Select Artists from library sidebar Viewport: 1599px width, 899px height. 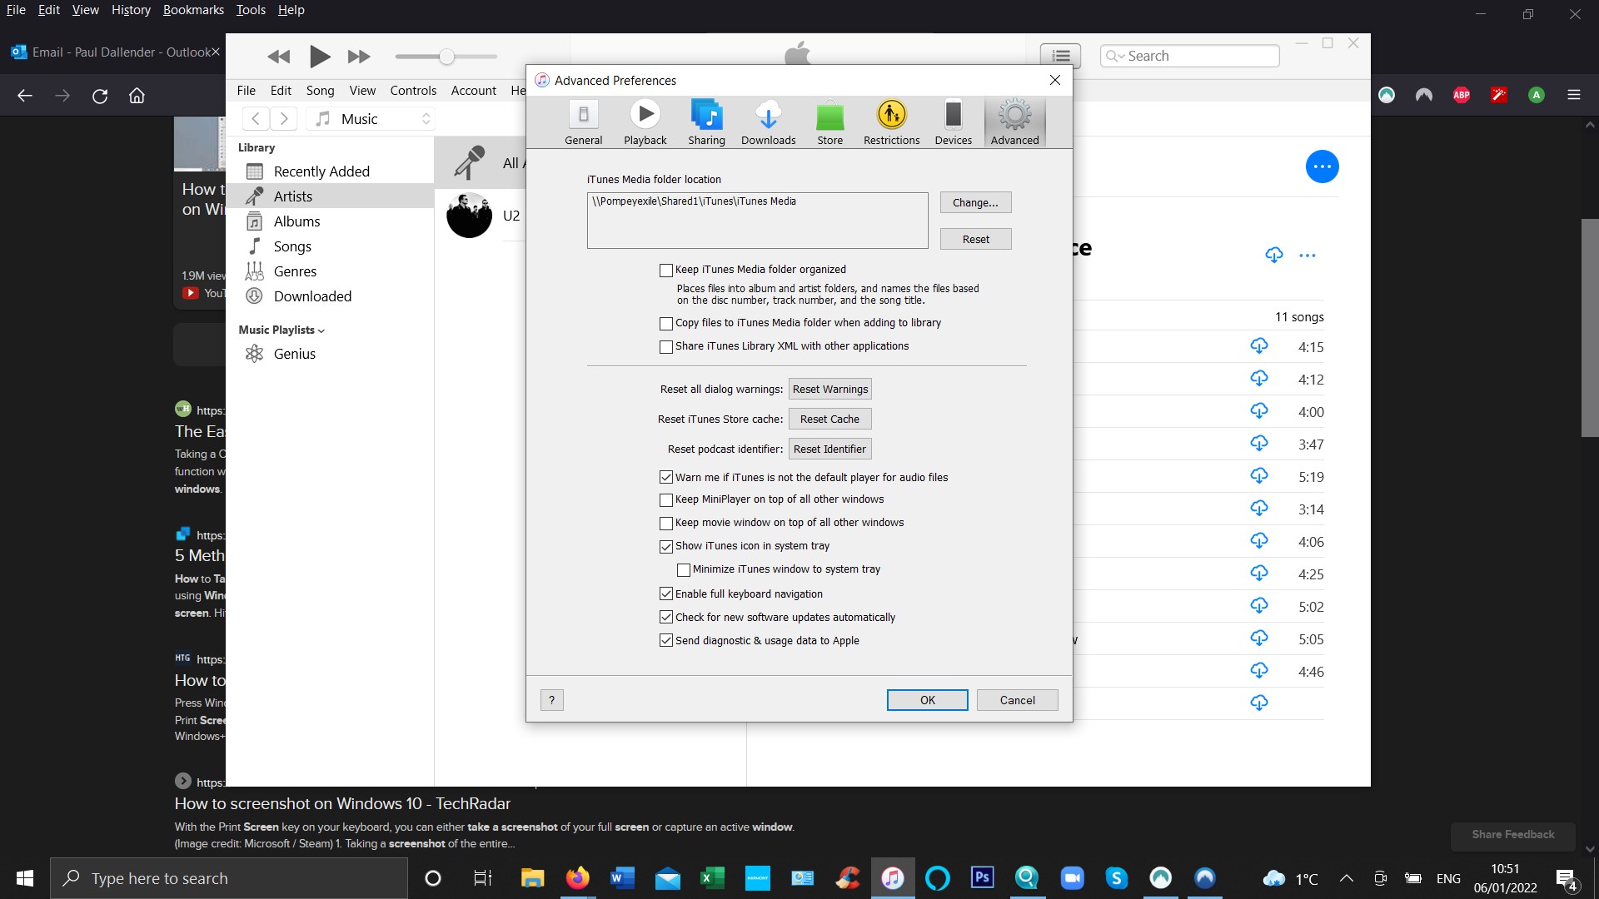coord(291,196)
